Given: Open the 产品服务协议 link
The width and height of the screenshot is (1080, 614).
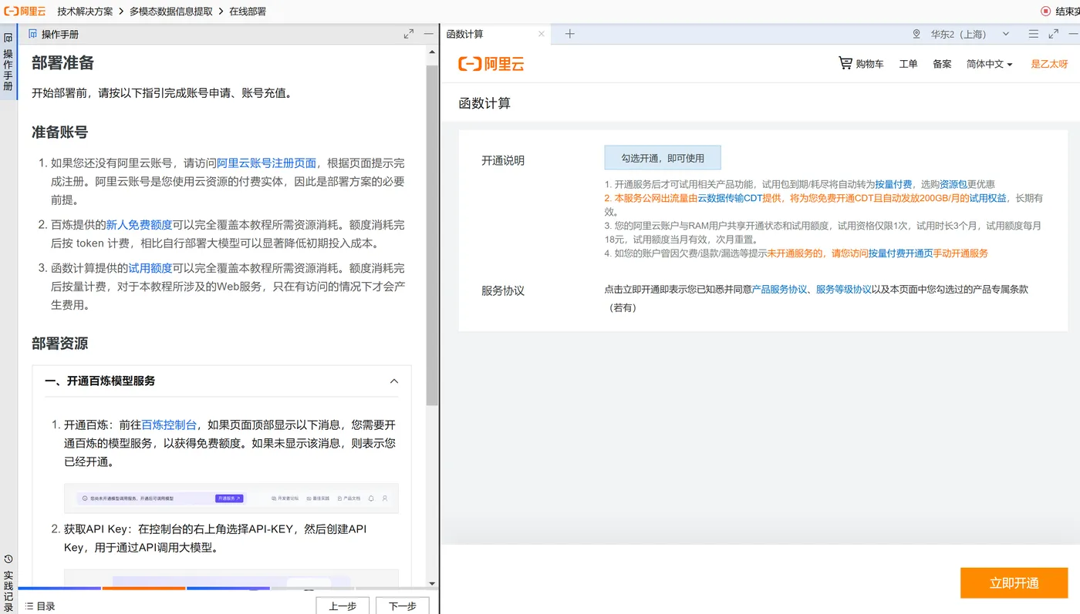Looking at the screenshot, I should 779,290.
